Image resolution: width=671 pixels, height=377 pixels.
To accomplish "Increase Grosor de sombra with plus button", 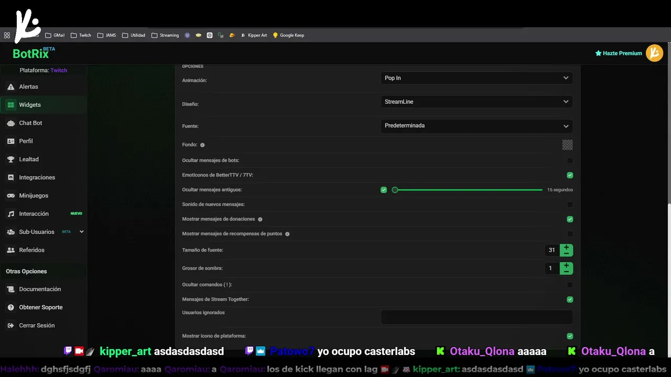I will (566, 265).
